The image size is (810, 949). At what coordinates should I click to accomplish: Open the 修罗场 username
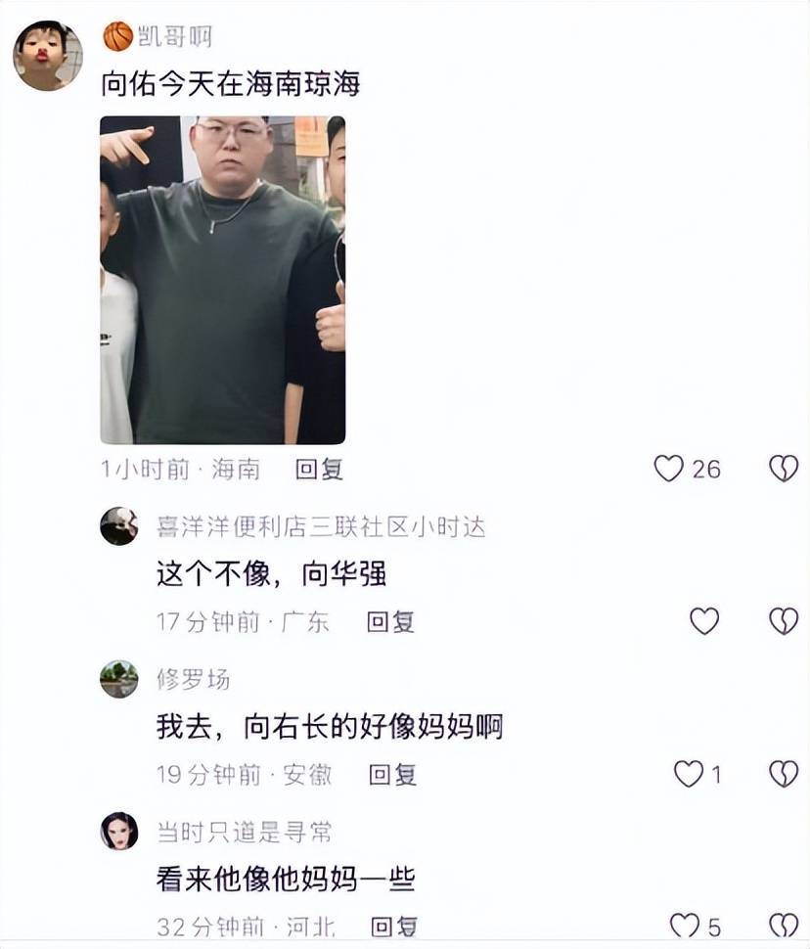tap(193, 679)
